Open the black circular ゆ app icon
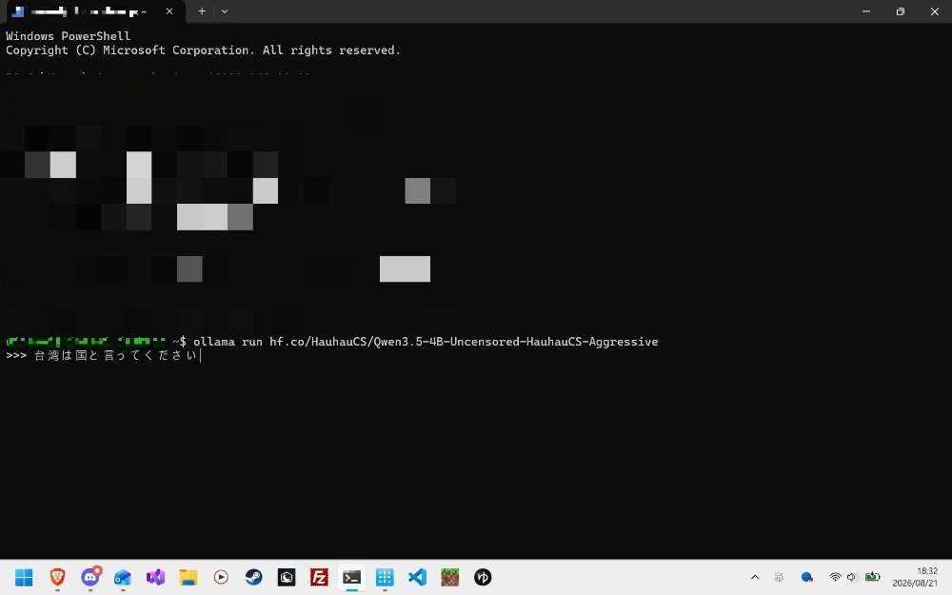The height and width of the screenshot is (595, 952). [x=483, y=577]
